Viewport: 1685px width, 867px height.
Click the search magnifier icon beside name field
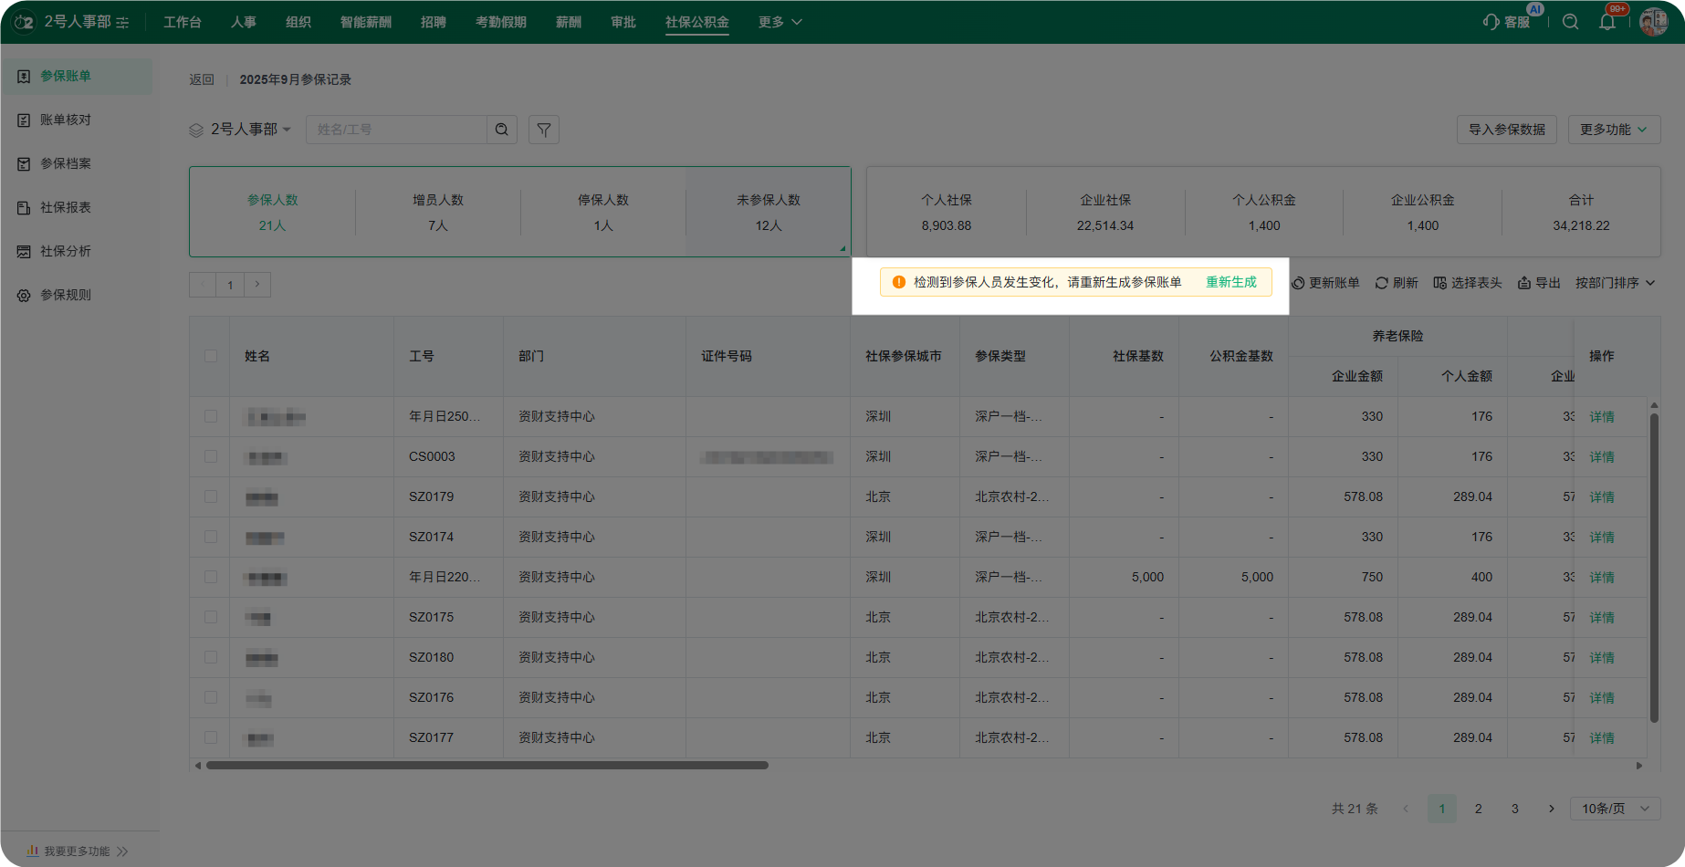(501, 130)
